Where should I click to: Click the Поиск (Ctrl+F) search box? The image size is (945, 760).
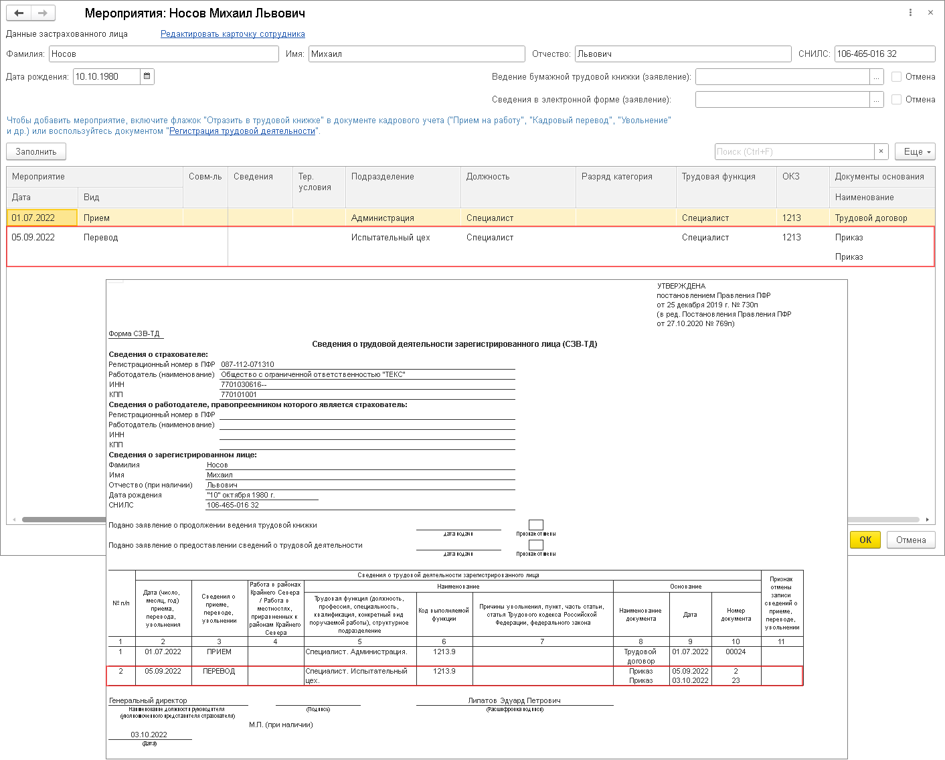click(794, 151)
